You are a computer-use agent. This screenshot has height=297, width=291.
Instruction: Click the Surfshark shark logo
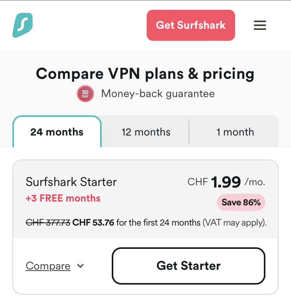[x=23, y=25]
